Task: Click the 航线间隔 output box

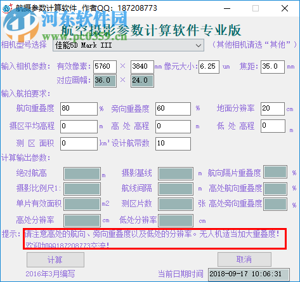Action: [176, 189]
